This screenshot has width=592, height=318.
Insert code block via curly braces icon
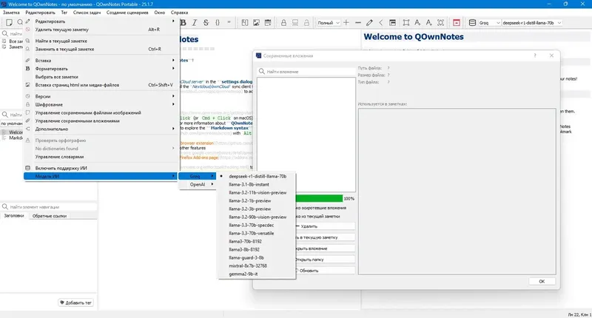[218, 23]
